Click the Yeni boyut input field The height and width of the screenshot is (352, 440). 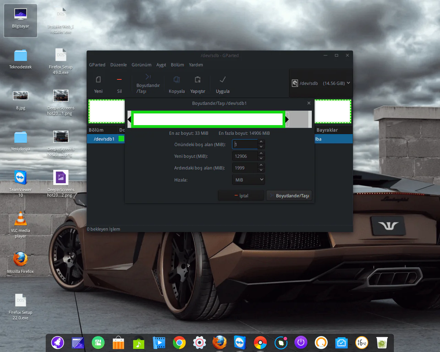coord(245,156)
